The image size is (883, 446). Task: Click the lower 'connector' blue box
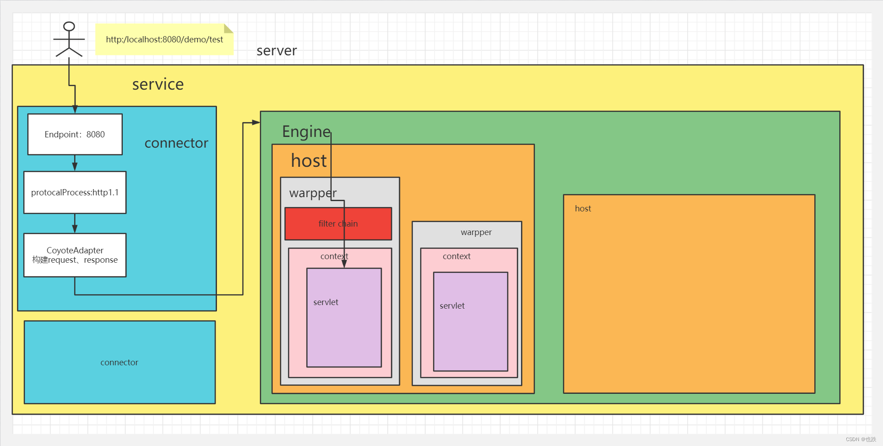[120, 362]
